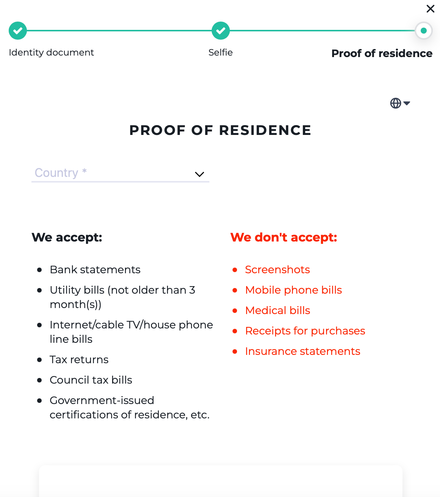
Task: Go to the Selfie step label
Action: tap(220, 53)
